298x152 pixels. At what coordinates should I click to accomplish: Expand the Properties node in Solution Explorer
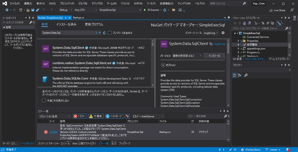pos(238,41)
